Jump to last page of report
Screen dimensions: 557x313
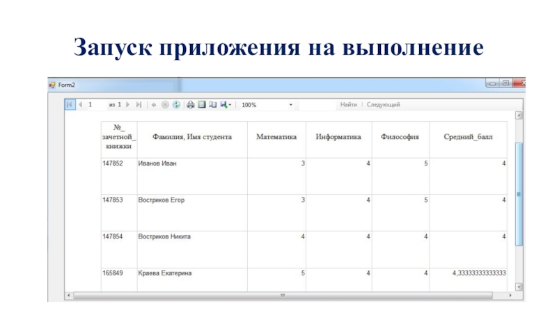click(x=139, y=105)
